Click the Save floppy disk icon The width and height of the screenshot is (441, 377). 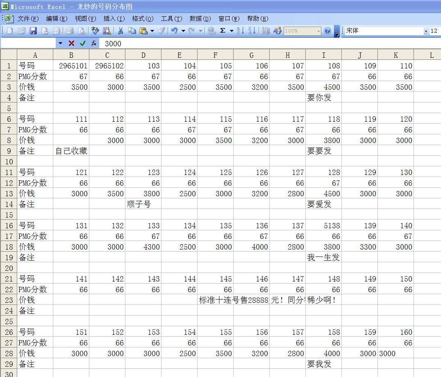pyautogui.click(x=33, y=31)
